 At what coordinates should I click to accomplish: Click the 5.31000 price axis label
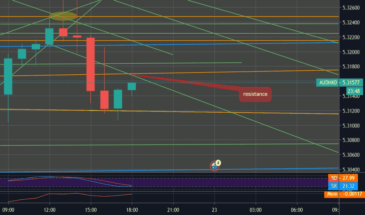pos(351,125)
